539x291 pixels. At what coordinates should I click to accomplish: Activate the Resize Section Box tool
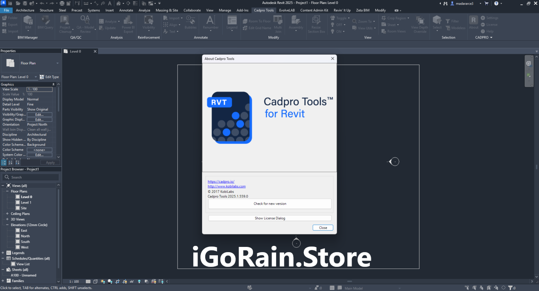click(316, 24)
